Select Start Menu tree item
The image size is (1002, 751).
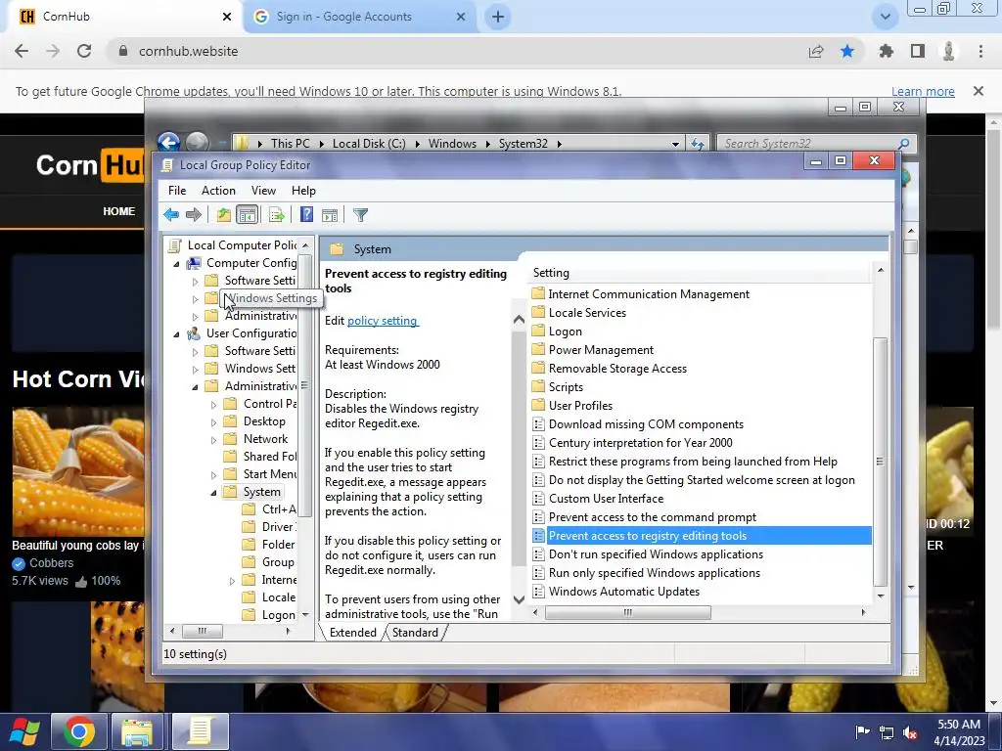pos(269,474)
